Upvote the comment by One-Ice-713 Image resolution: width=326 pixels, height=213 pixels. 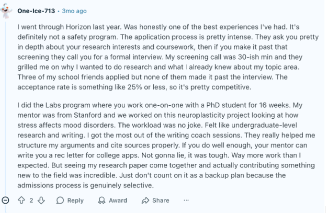coord(21,200)
